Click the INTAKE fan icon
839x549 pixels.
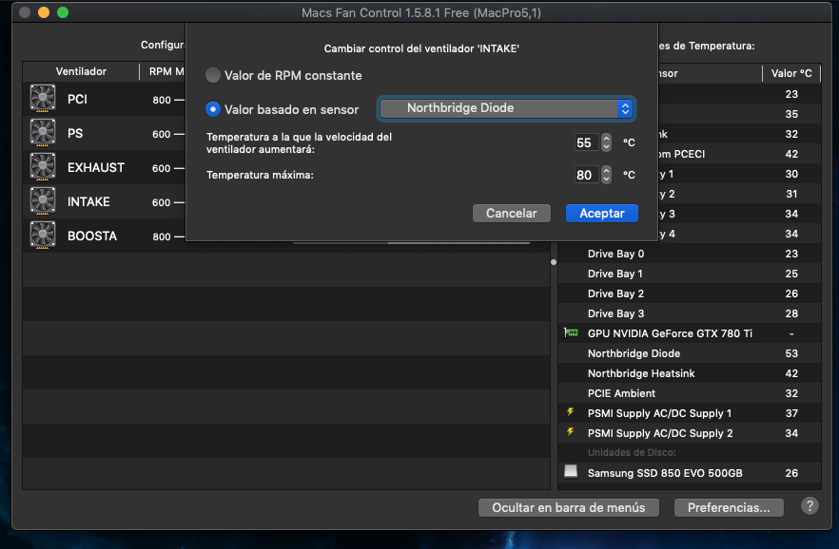(43, 201)
